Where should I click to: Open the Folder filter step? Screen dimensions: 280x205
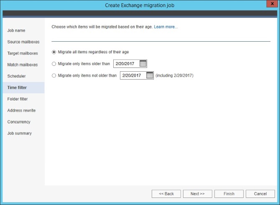coord(18,99)
